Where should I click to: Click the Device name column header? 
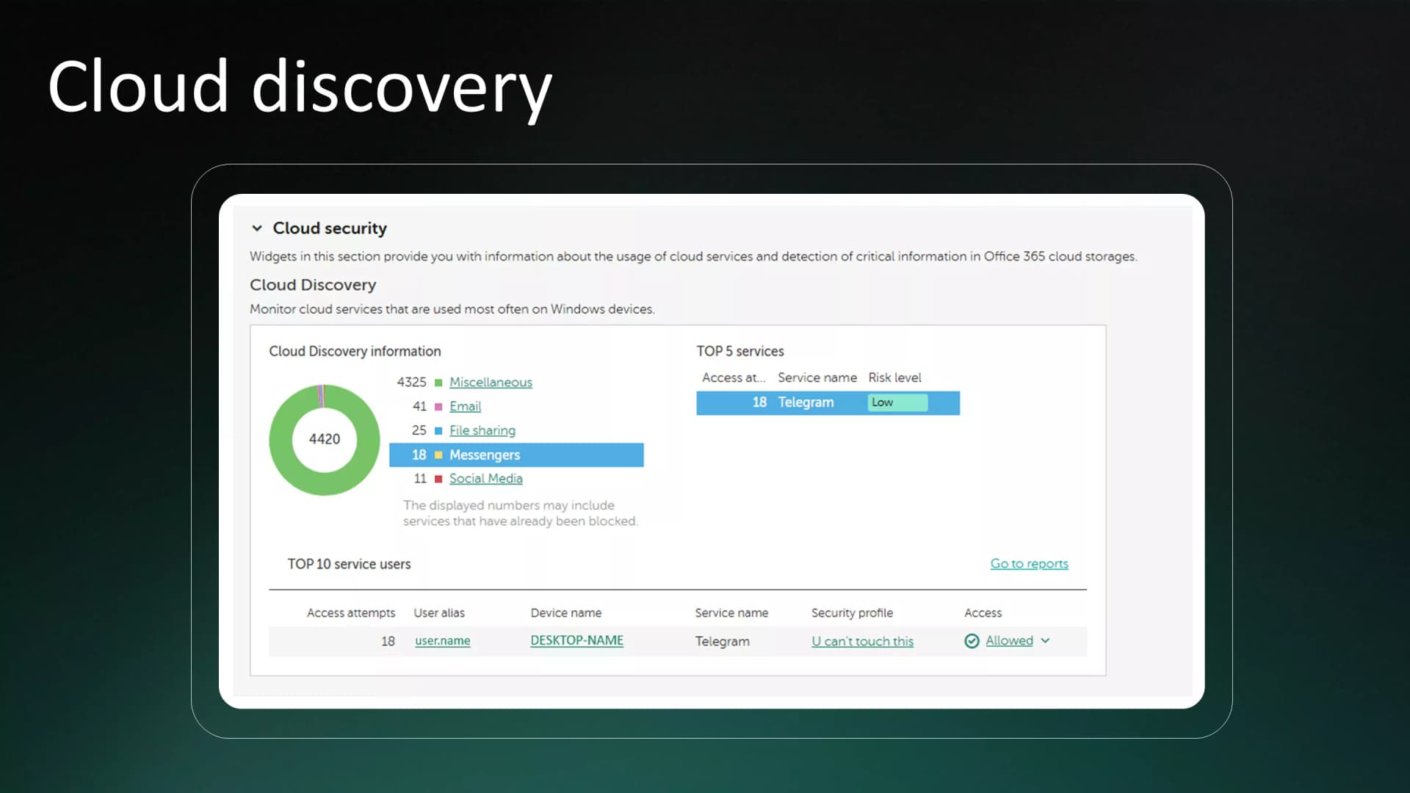click(x=566, y=612)
